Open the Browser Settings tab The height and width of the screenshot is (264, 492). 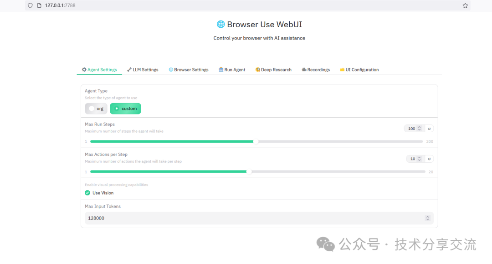click(188, 70)
